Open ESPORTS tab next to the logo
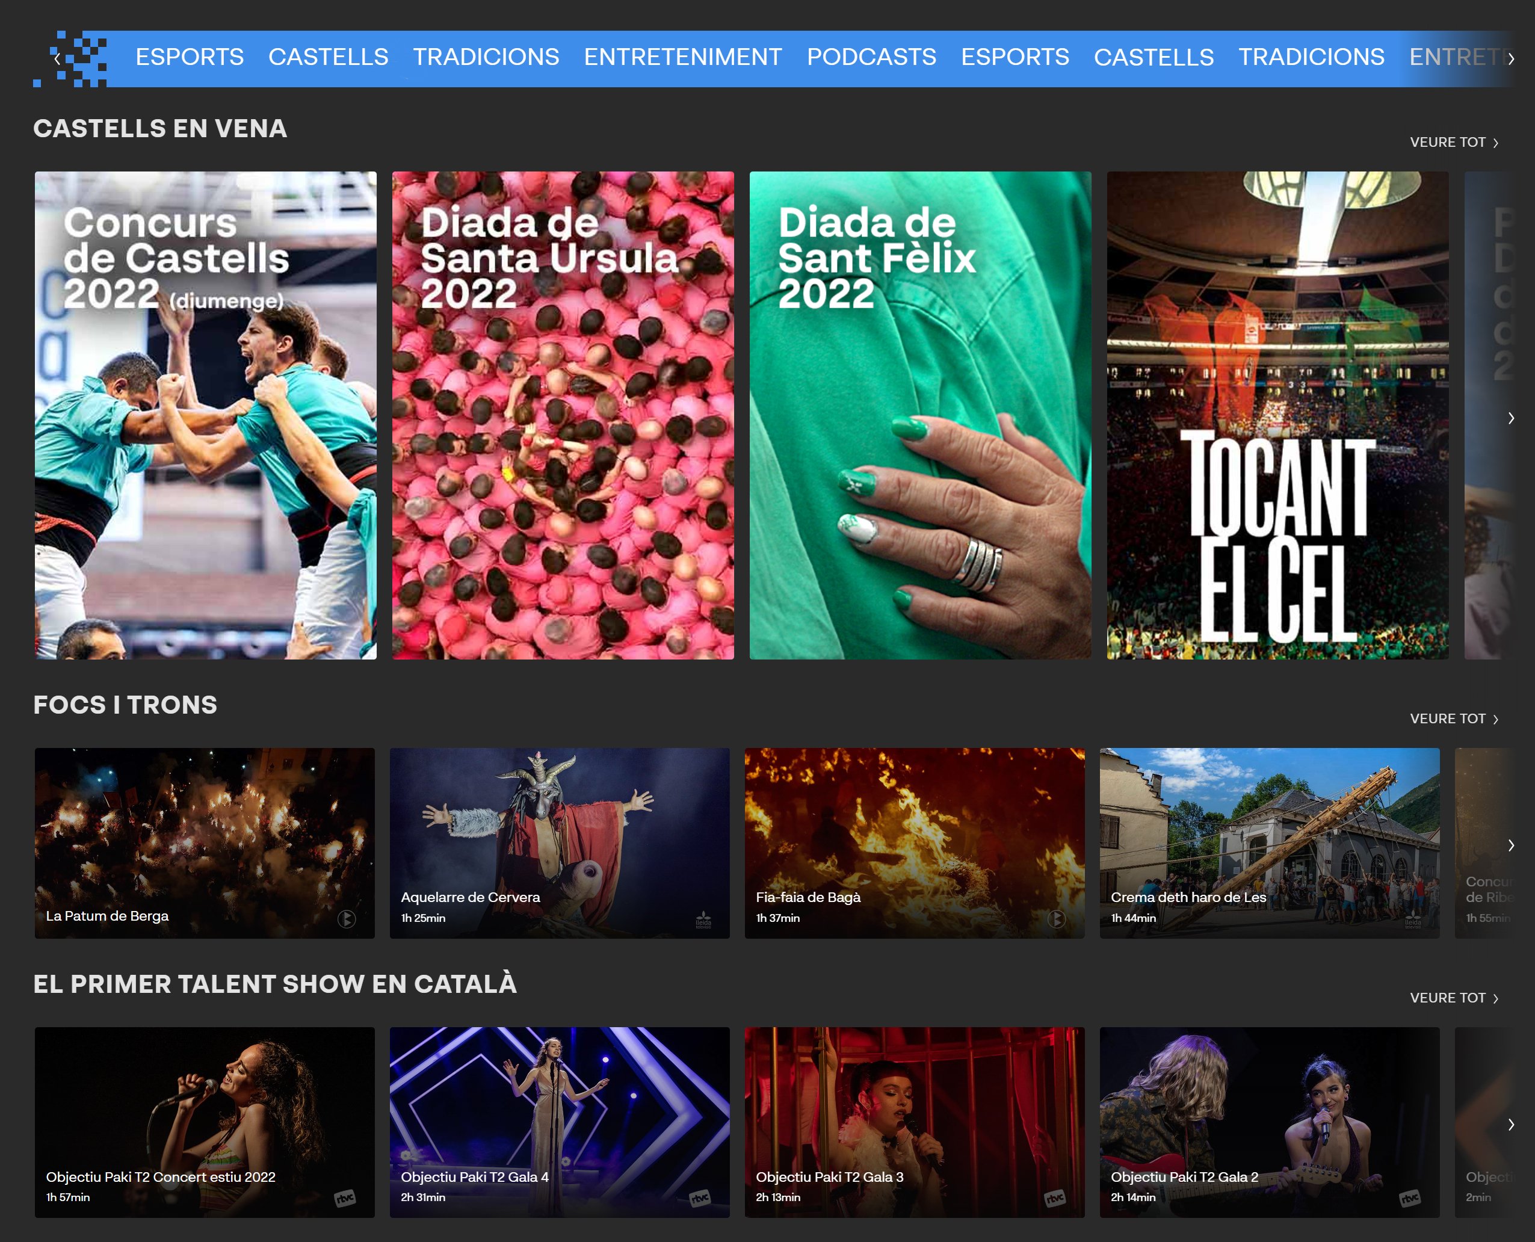The width and height of the screenshot is (1535, 1242). [190, 57]
